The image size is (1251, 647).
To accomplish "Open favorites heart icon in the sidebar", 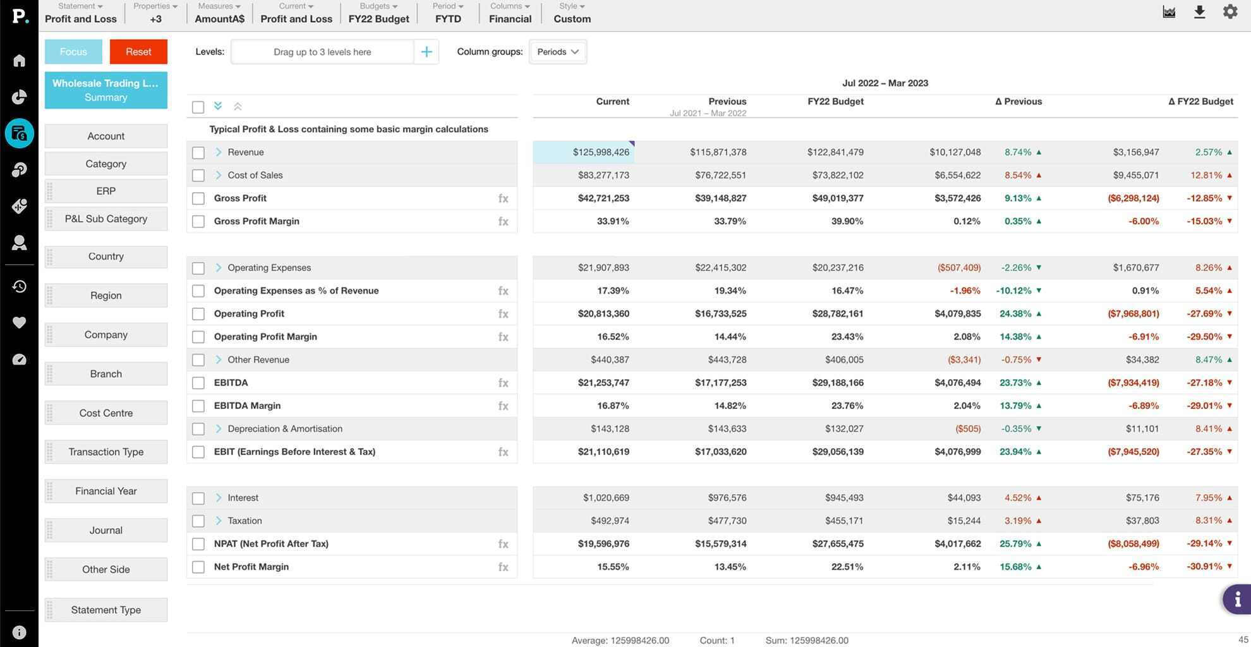I will (x=19, y=323).
